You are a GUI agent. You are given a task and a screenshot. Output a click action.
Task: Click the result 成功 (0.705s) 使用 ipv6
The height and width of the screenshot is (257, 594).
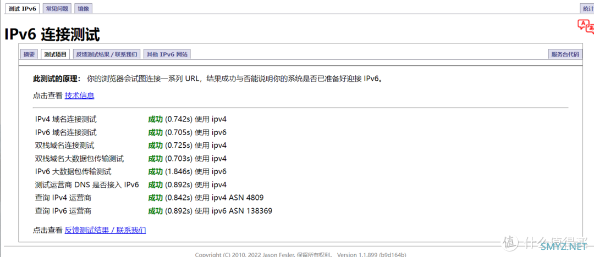[x=188, y=132]
